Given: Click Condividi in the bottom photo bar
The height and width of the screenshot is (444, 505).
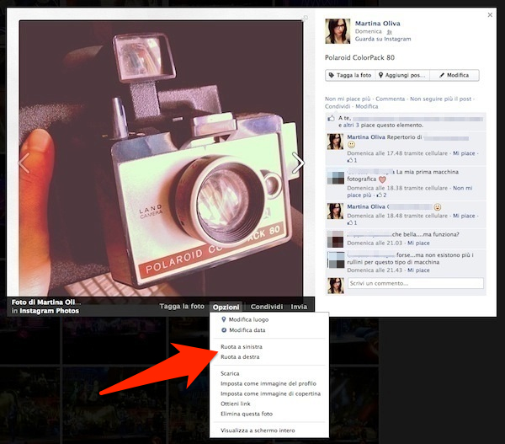Looking at the screenshot, I should [267, 307].
